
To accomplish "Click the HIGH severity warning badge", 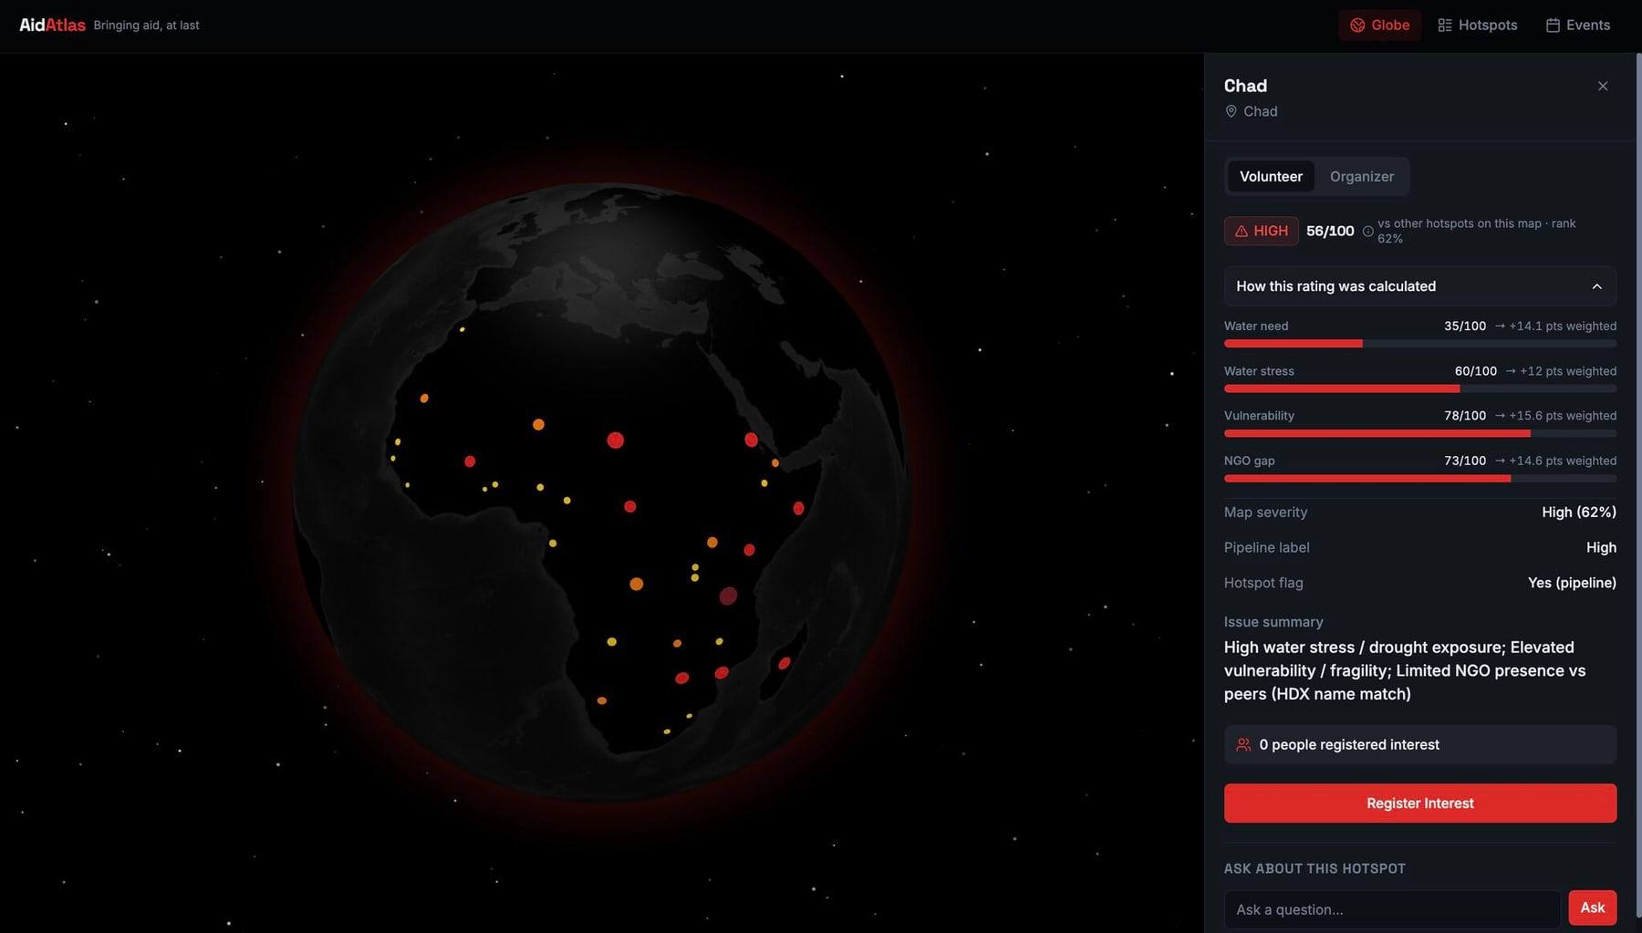I will (1261, 231).
